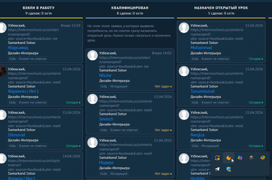Image resolution: width=272 pixels, height=180 pixels.
Task: Click Sevinch's contact avatar
Action: [x=92, y=99]
